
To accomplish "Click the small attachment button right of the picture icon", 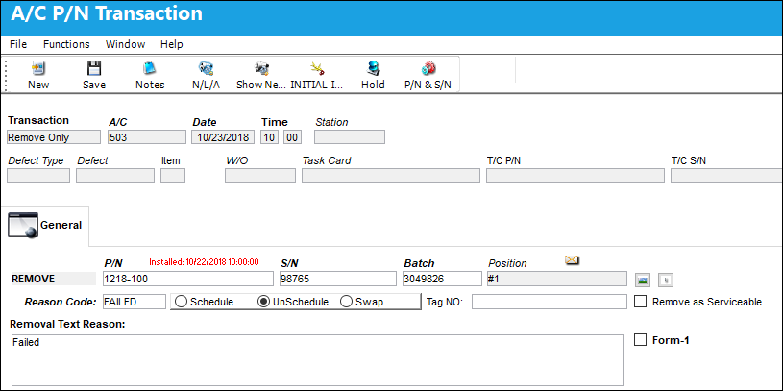I will point(666,281).
